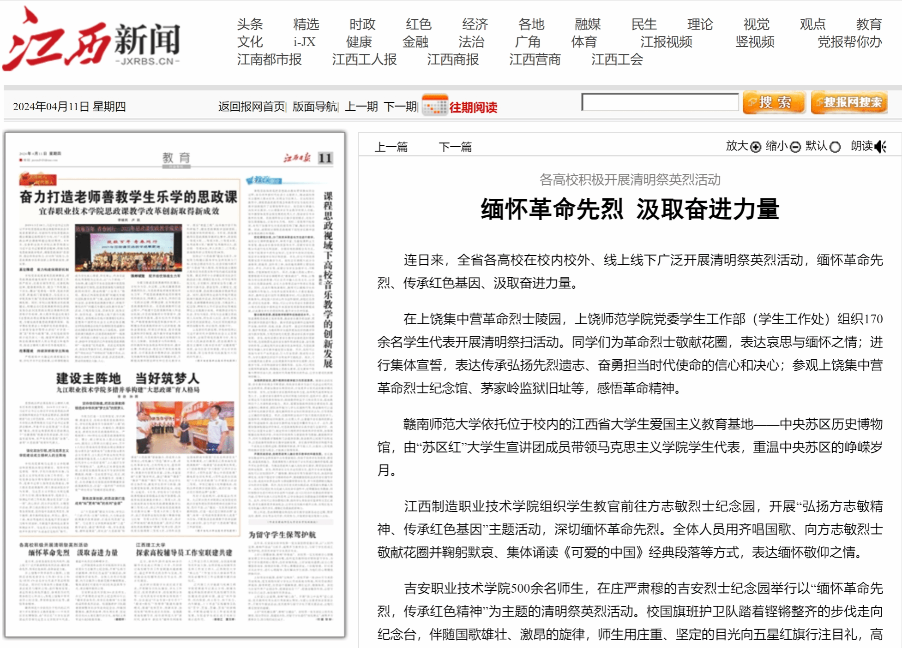The image size is (902, 648).
Task: Click the 默认 text label
Action: pyautogui.click(x=817, y=146)
